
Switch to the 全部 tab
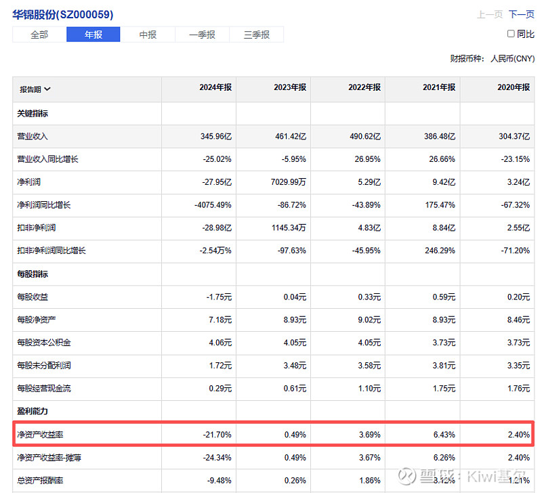[39, 35]
